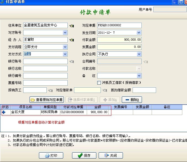Click the lookup hand icon beside 经办人
The image size is (187, 162).
72,40
